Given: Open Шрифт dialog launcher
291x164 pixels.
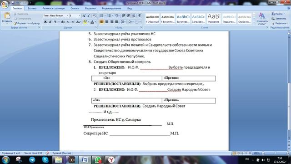Looking at the screenshot, I should pyautogui.click(x=96, y=27).
